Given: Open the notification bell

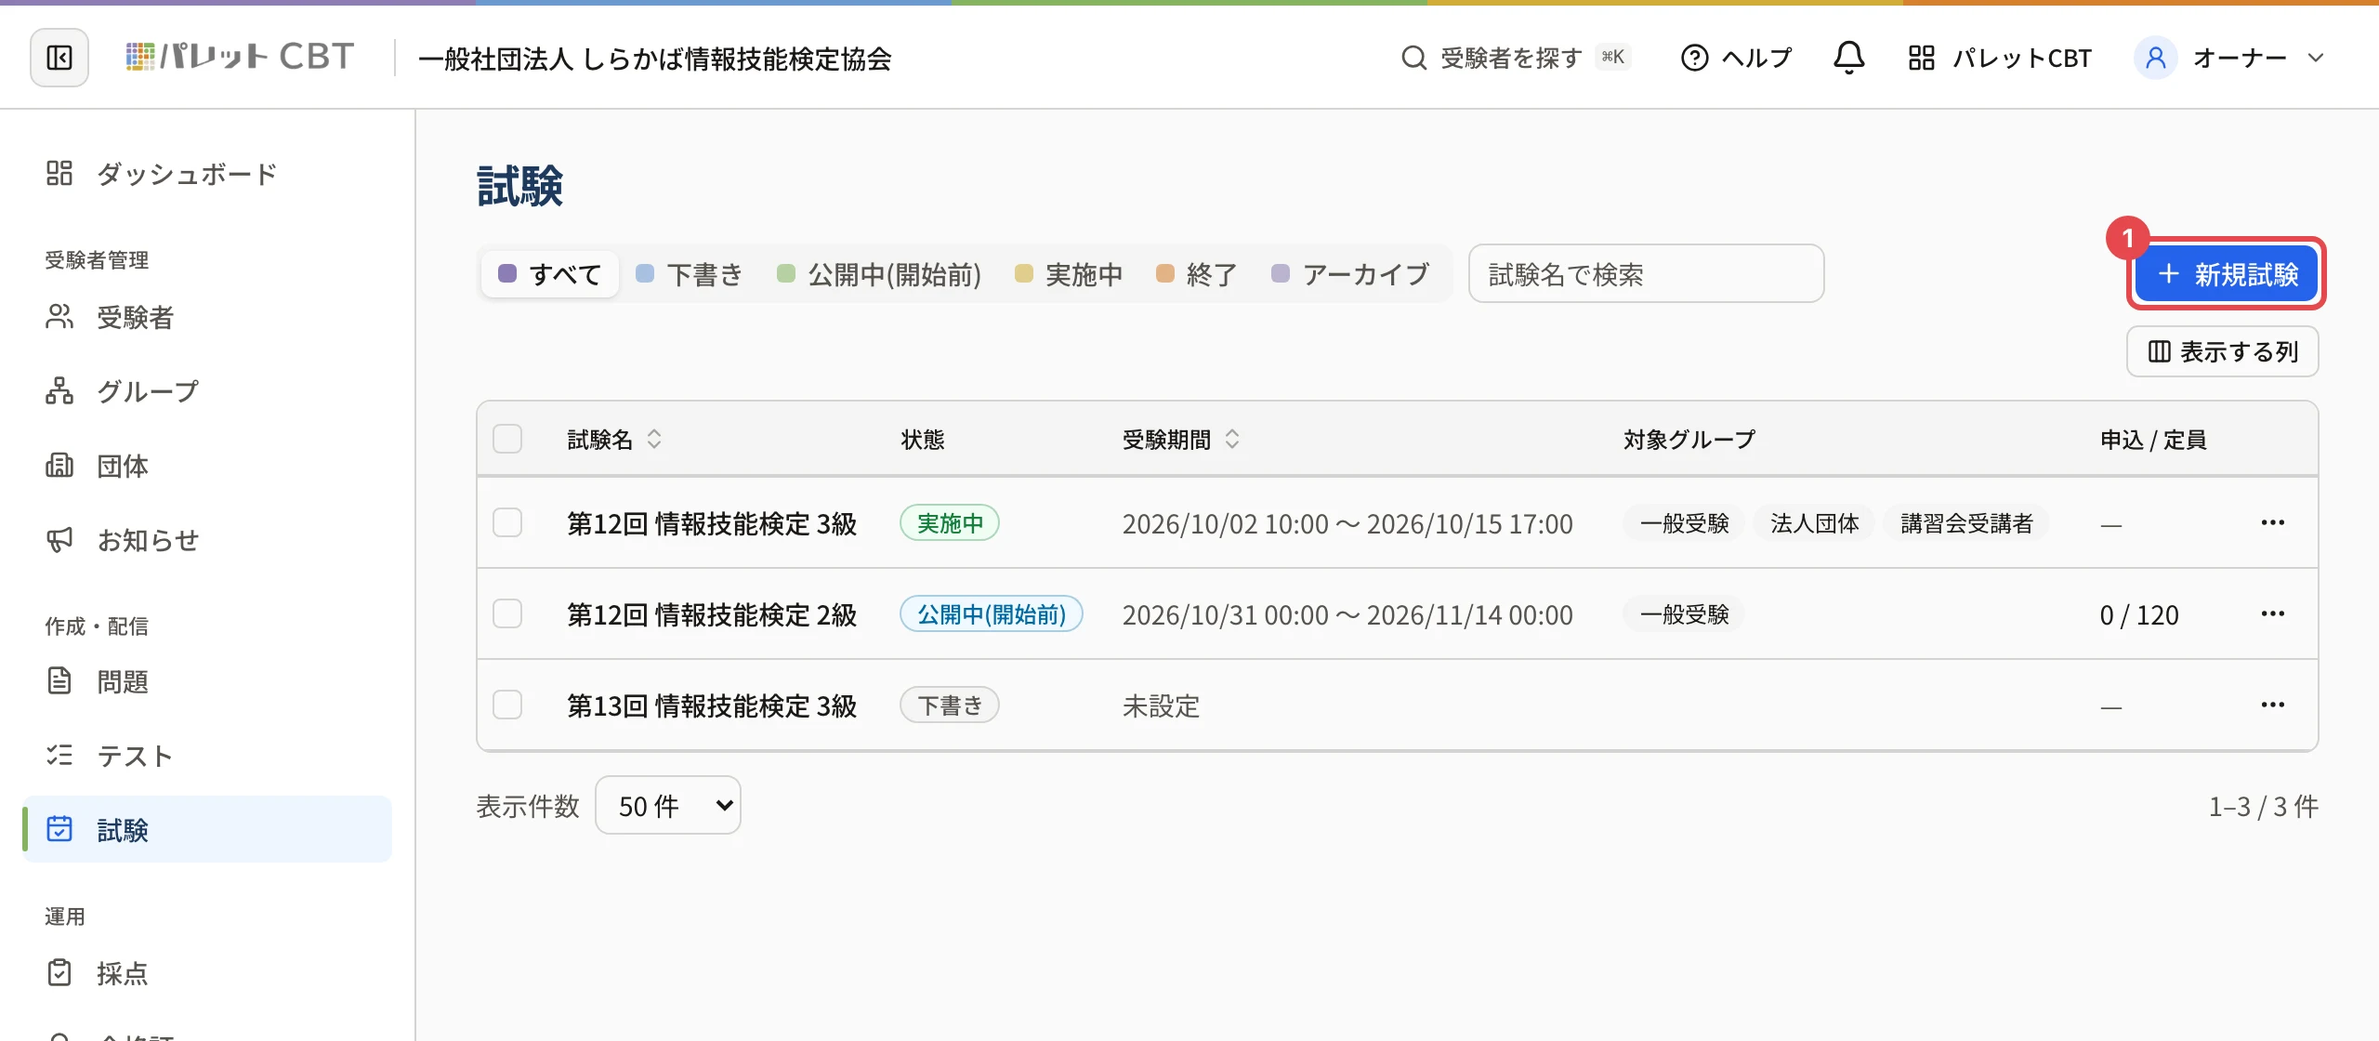Looking at the screenshot, I should 1848,58.
